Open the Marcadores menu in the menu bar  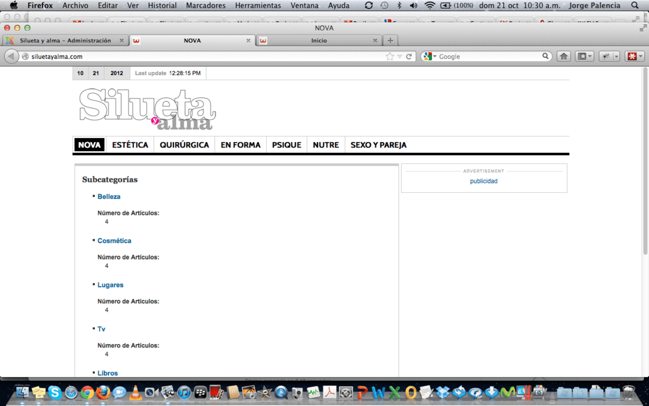[206, 5]
